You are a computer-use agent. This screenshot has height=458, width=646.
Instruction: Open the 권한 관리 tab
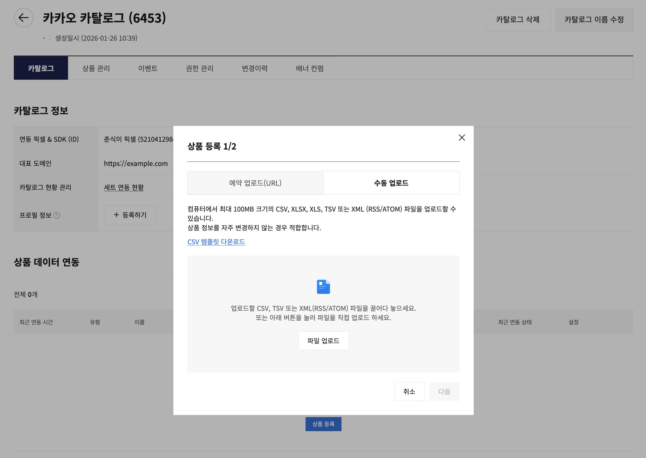[199, 68]
